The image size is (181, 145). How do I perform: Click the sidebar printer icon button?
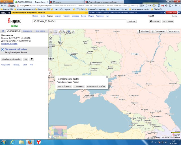26,59
